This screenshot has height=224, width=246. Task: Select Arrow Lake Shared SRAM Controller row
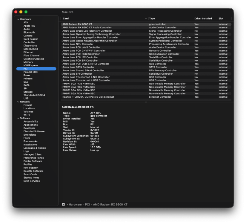[146, 70]
